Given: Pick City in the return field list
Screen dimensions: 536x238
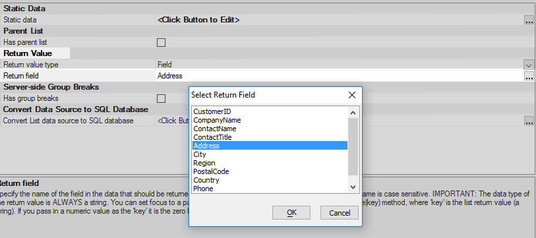Looking at the screenshot, I should pos(270,154).
